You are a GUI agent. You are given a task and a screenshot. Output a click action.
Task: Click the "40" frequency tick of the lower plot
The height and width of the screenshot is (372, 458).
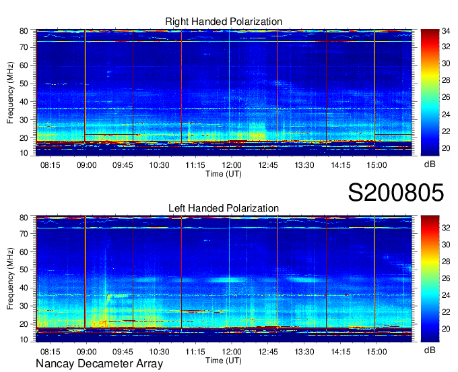click(x=24, y=288)
